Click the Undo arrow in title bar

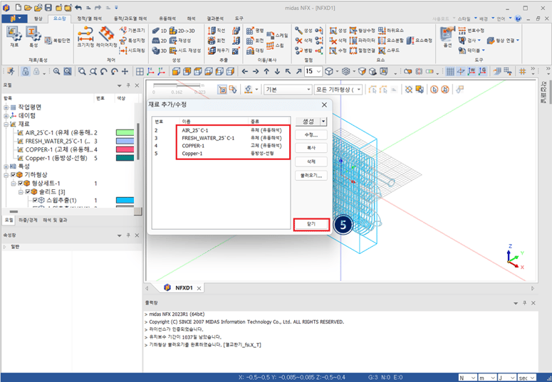[x=78, y=8]
